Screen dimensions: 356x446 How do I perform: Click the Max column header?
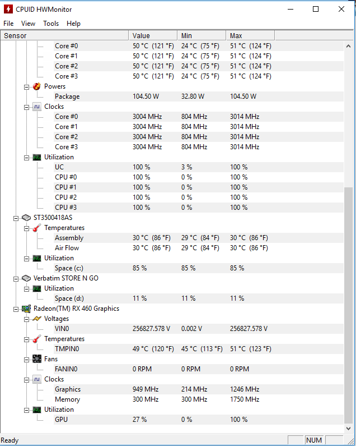click(x=250, y=35)
